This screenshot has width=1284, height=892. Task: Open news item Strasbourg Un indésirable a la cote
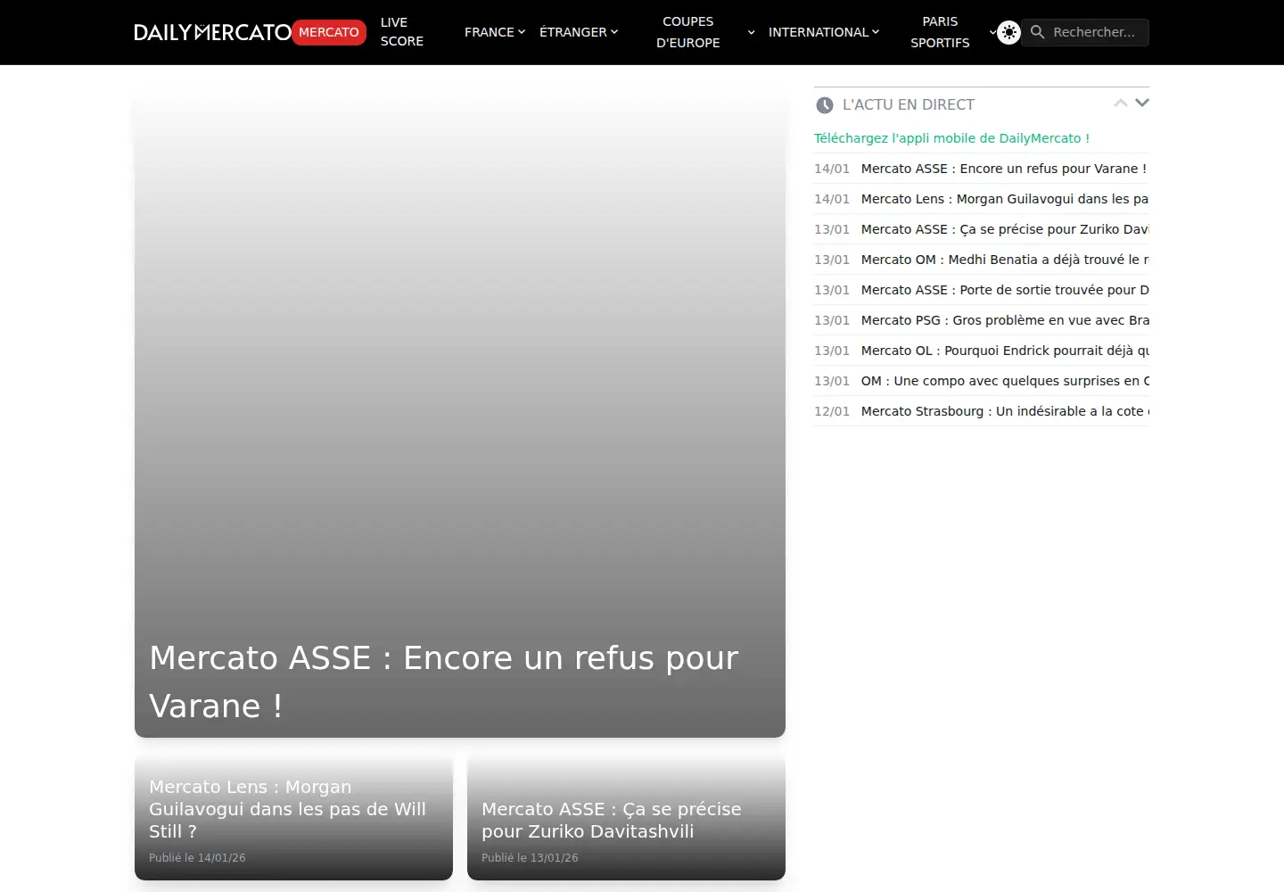click(981, 411)
